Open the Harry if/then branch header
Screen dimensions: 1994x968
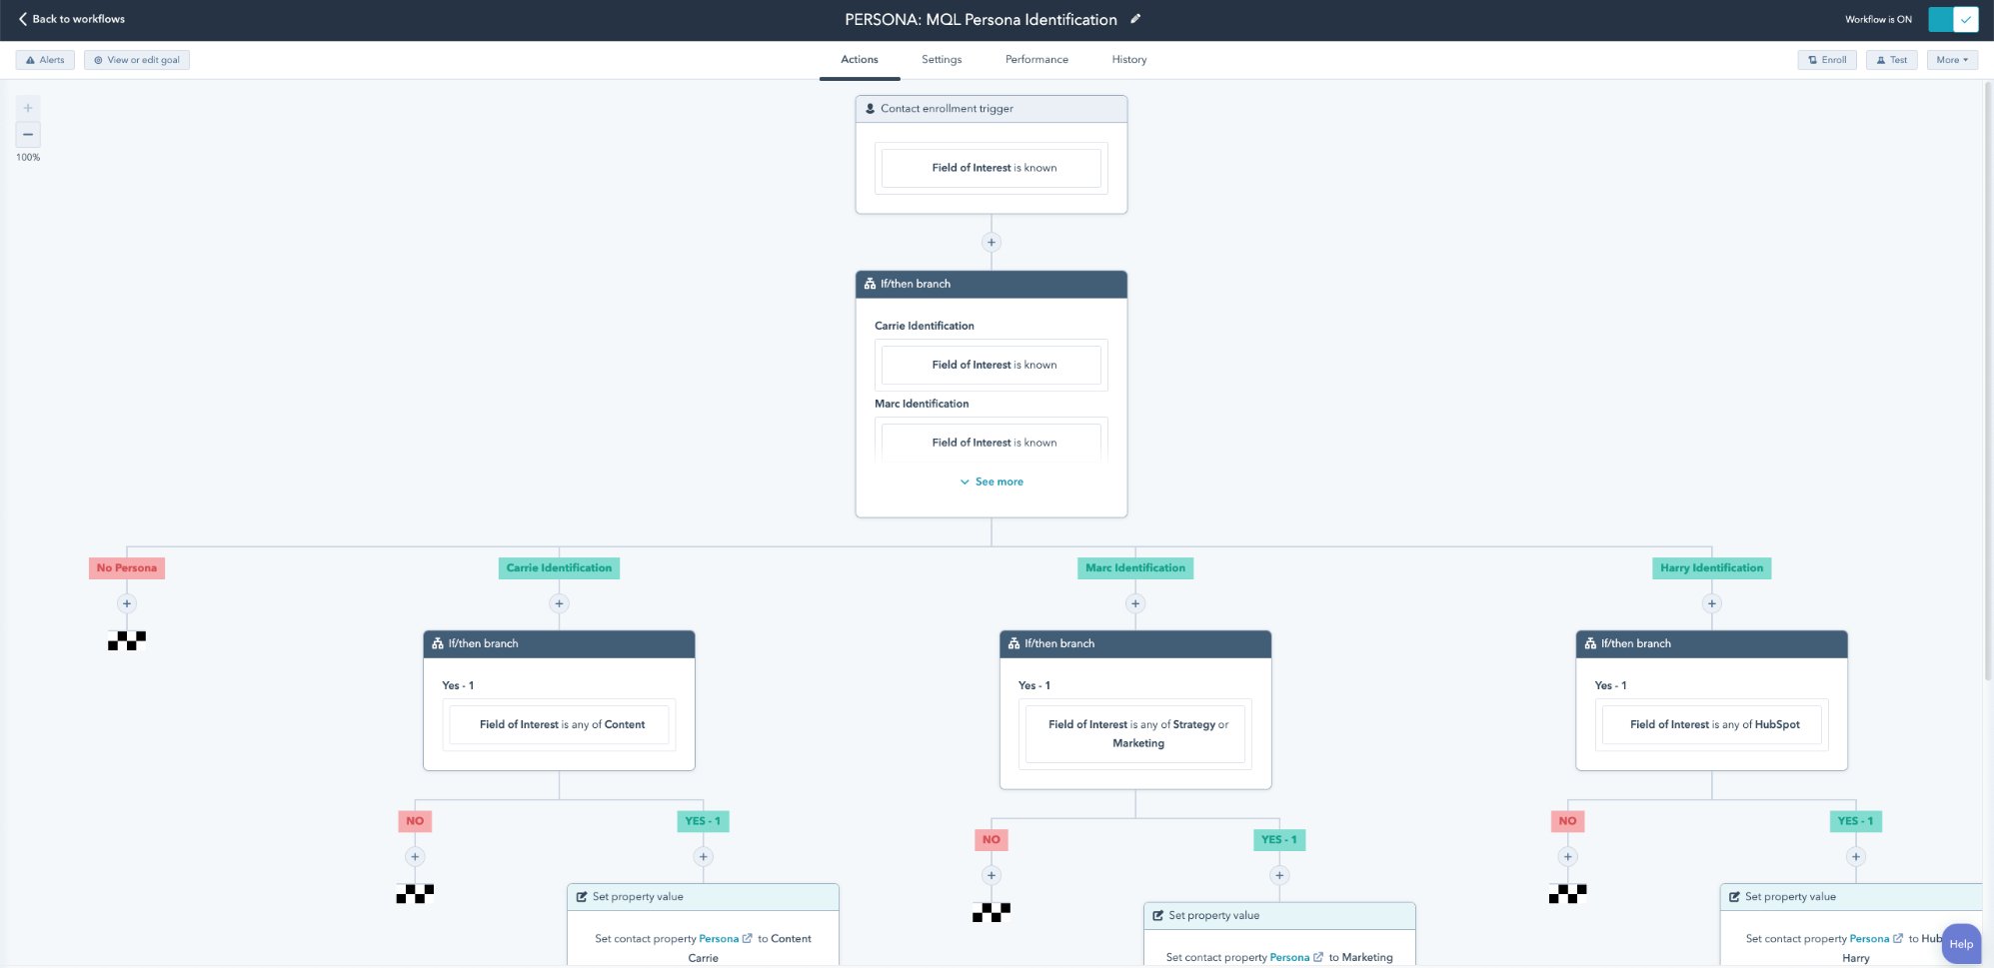[1712, 643]
